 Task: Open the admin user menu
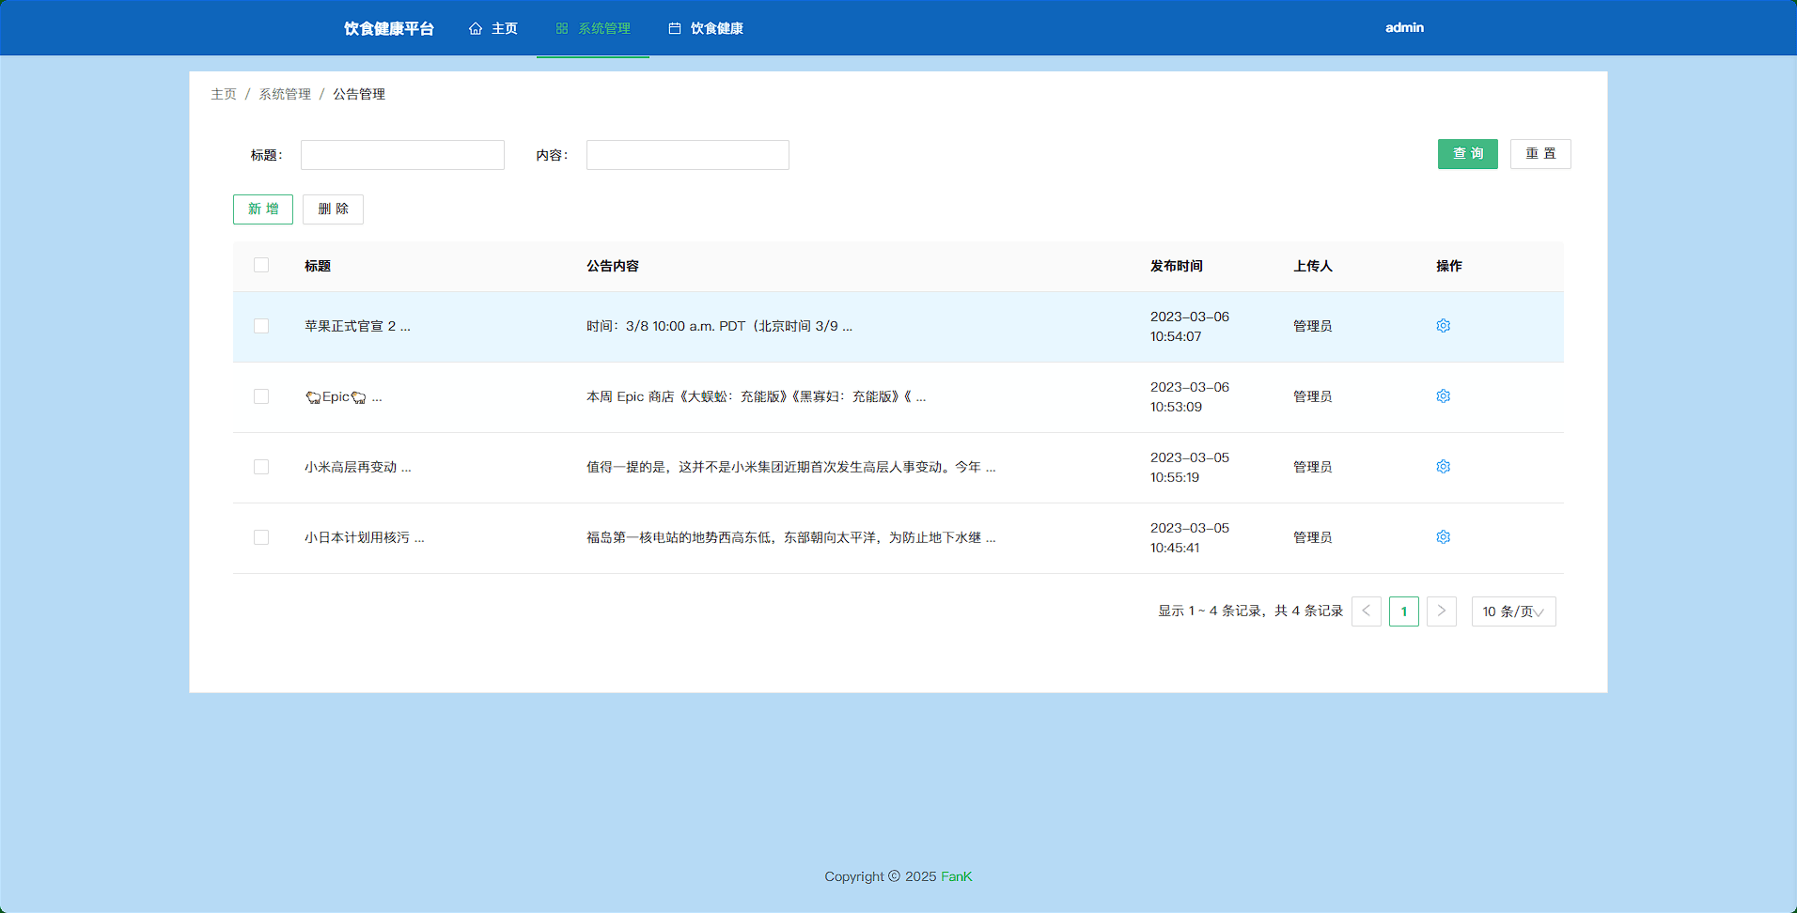click(1404, 28)
